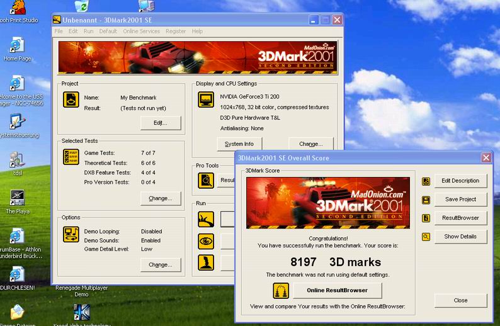
Task: Open the Edit menu
Action: [73, 31]
